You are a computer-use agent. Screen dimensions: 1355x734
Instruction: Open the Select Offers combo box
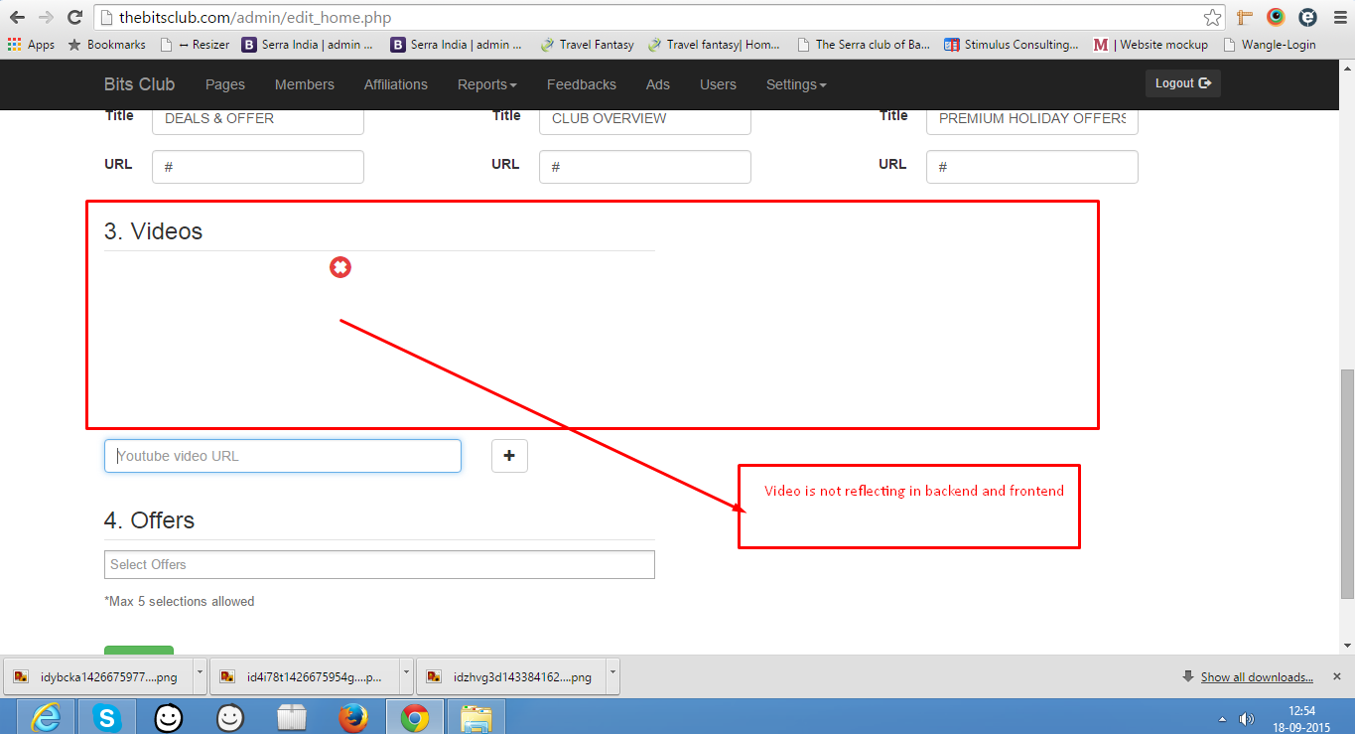click(379, 564)
